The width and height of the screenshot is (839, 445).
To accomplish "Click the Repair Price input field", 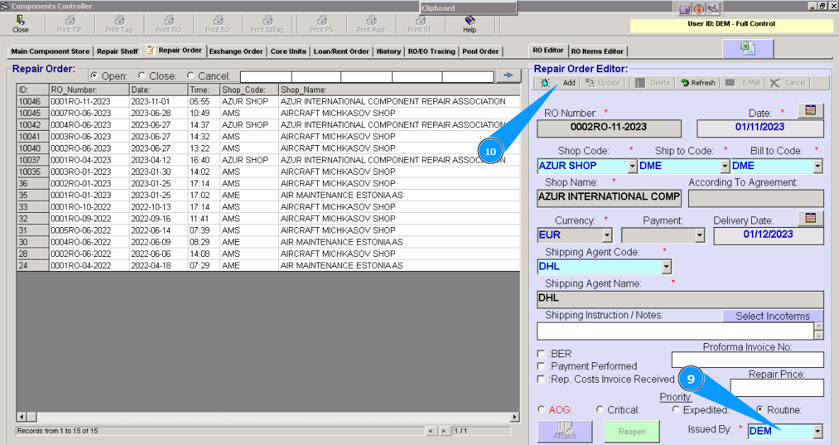I will tap(777, 388).
